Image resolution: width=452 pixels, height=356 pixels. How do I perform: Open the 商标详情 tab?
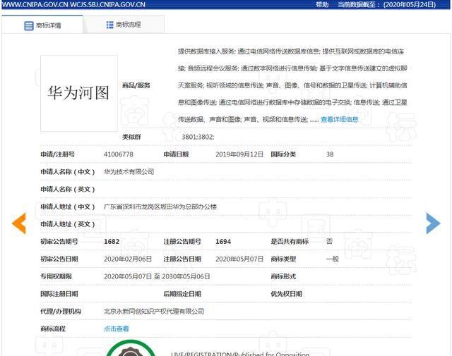coord(42,25)
